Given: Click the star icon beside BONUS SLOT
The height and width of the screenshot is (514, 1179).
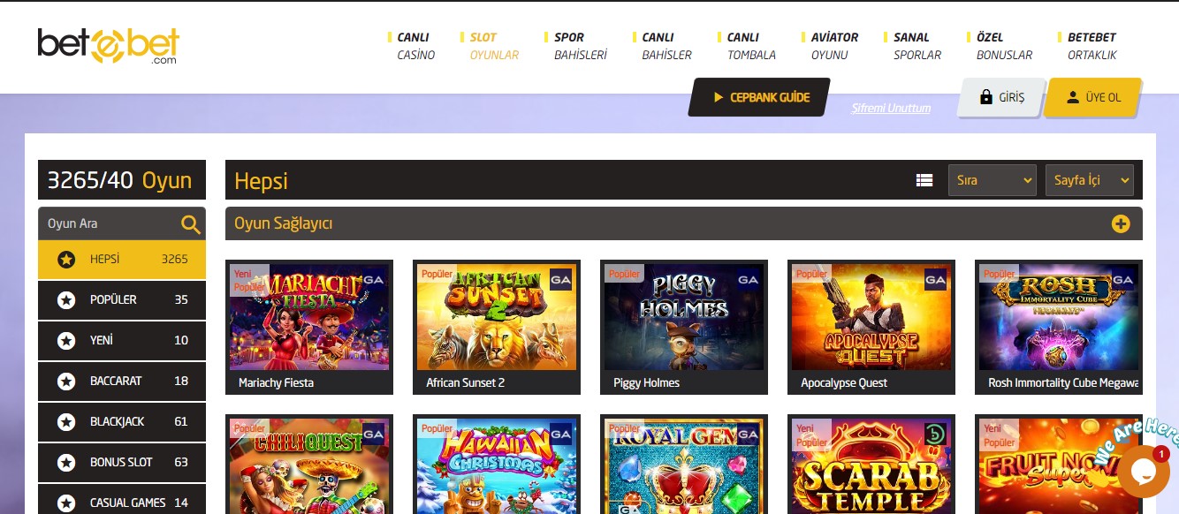Looking at the screenshot, I should point(65,463).
